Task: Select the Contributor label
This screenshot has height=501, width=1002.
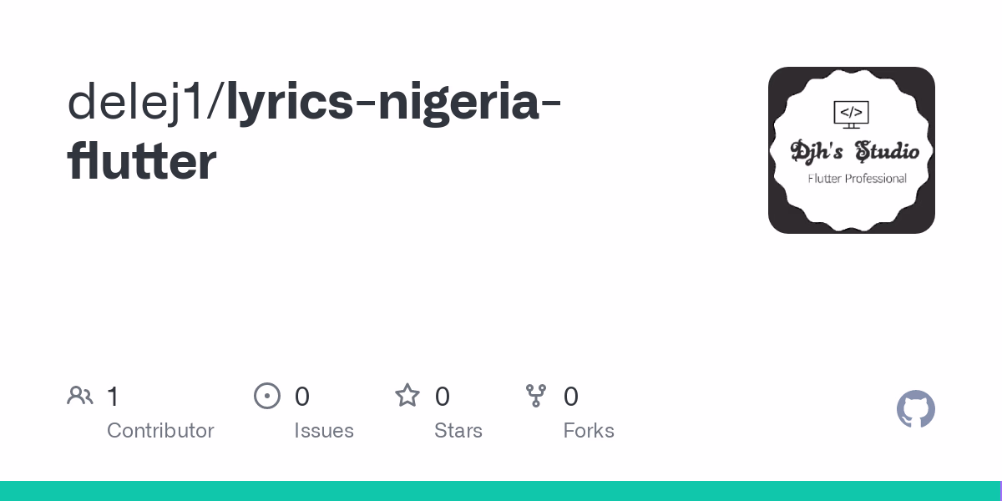Action: coord(160,431)
